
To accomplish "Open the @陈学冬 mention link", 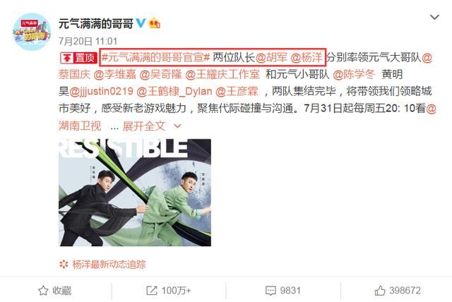I will point(354,75).
